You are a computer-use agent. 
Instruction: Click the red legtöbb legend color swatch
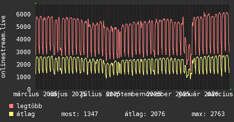pos(11,106)
